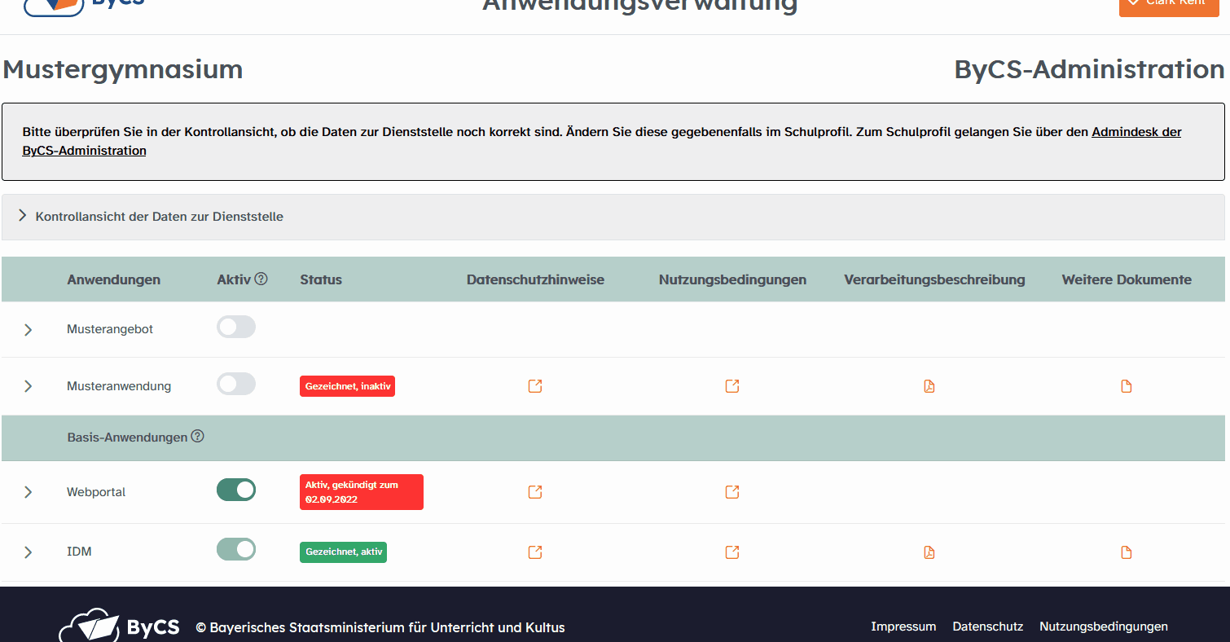The height and width of the screenshot is (642, 1230).
Task: Expand the IDM application details
Action: pyautogui.click(x=28, y=552)
